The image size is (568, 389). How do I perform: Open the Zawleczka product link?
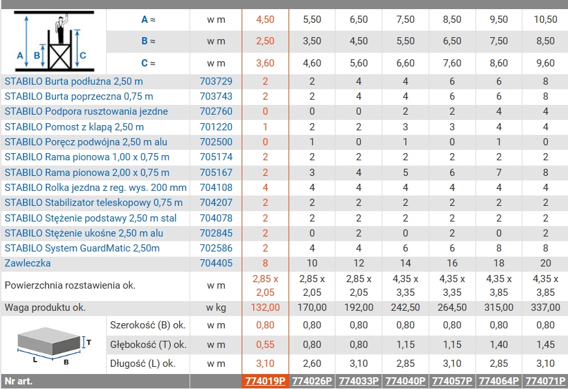point(27,263)
